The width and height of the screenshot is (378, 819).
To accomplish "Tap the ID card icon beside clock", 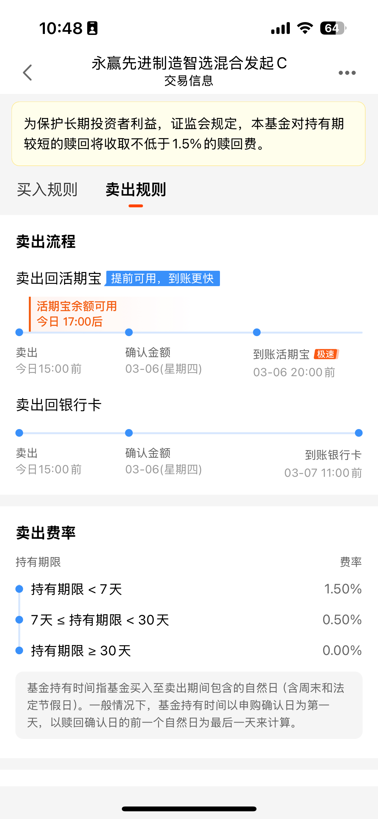I will click(x=92, y=28).
